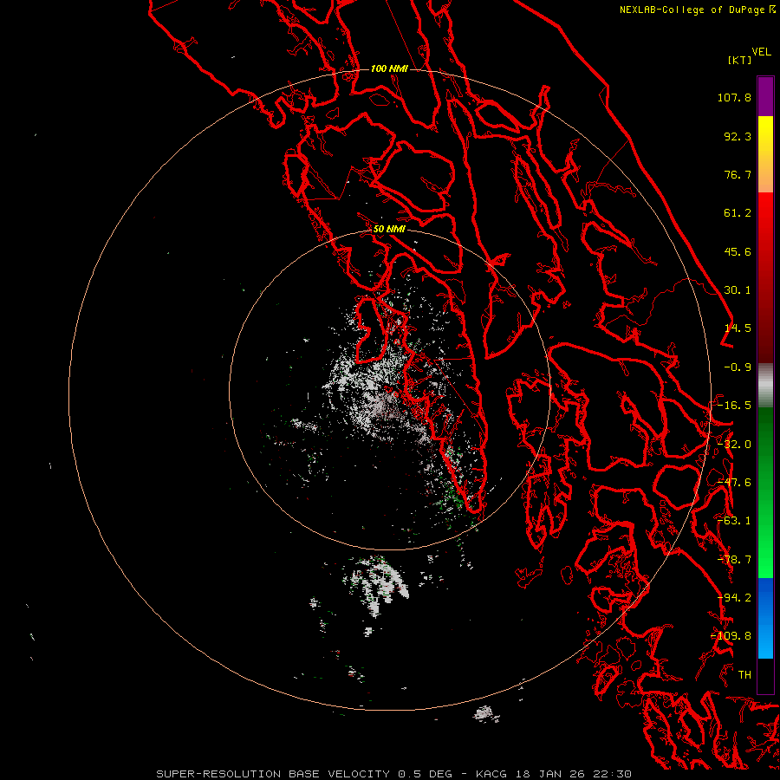Click the 14.5 velocity scale value
The height and width of the screenshot is (780, 780).
point(738,328)
